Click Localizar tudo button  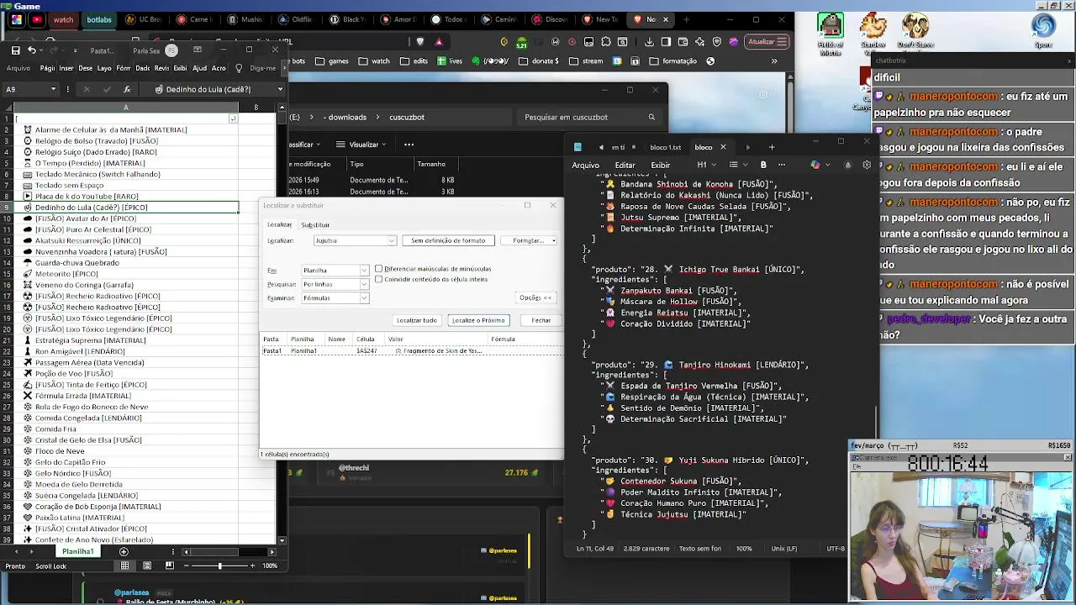pyautogui.click(x=417, y=320)
